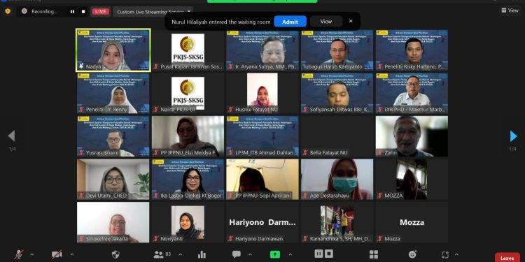The image size is (525, 262).
Task: Open Custom Live Streaming Service dropdown
Action: 153,12
